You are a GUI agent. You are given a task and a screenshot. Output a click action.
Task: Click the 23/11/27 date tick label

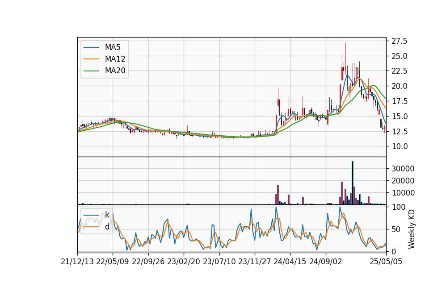255,262
